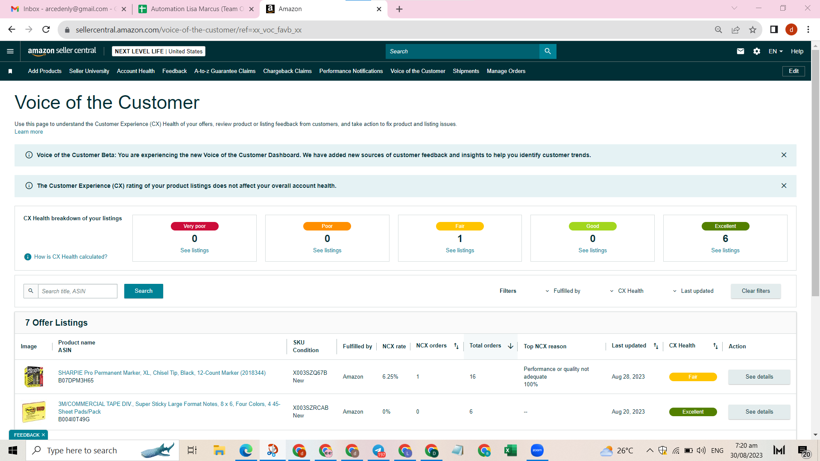Image resolution: width=820 pixels, height=461 pixels.
Task: Dismiss the Voice of the Customer Beta banner
Action: click(784, 155)
